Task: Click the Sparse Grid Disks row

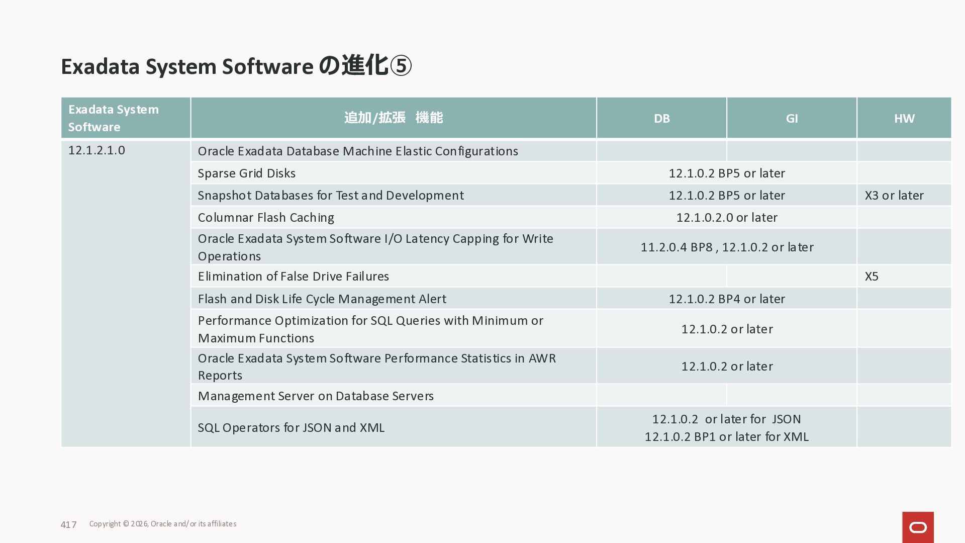Action: 246,173
